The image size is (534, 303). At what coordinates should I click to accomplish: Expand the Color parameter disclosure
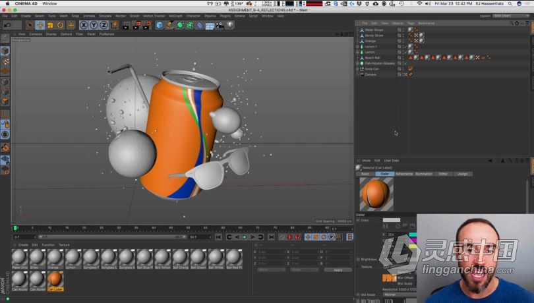[358, 220]
